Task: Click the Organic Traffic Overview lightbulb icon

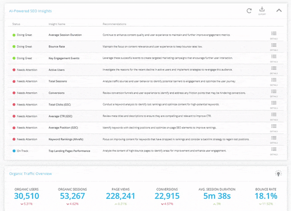Action: [x=278, y=173]
